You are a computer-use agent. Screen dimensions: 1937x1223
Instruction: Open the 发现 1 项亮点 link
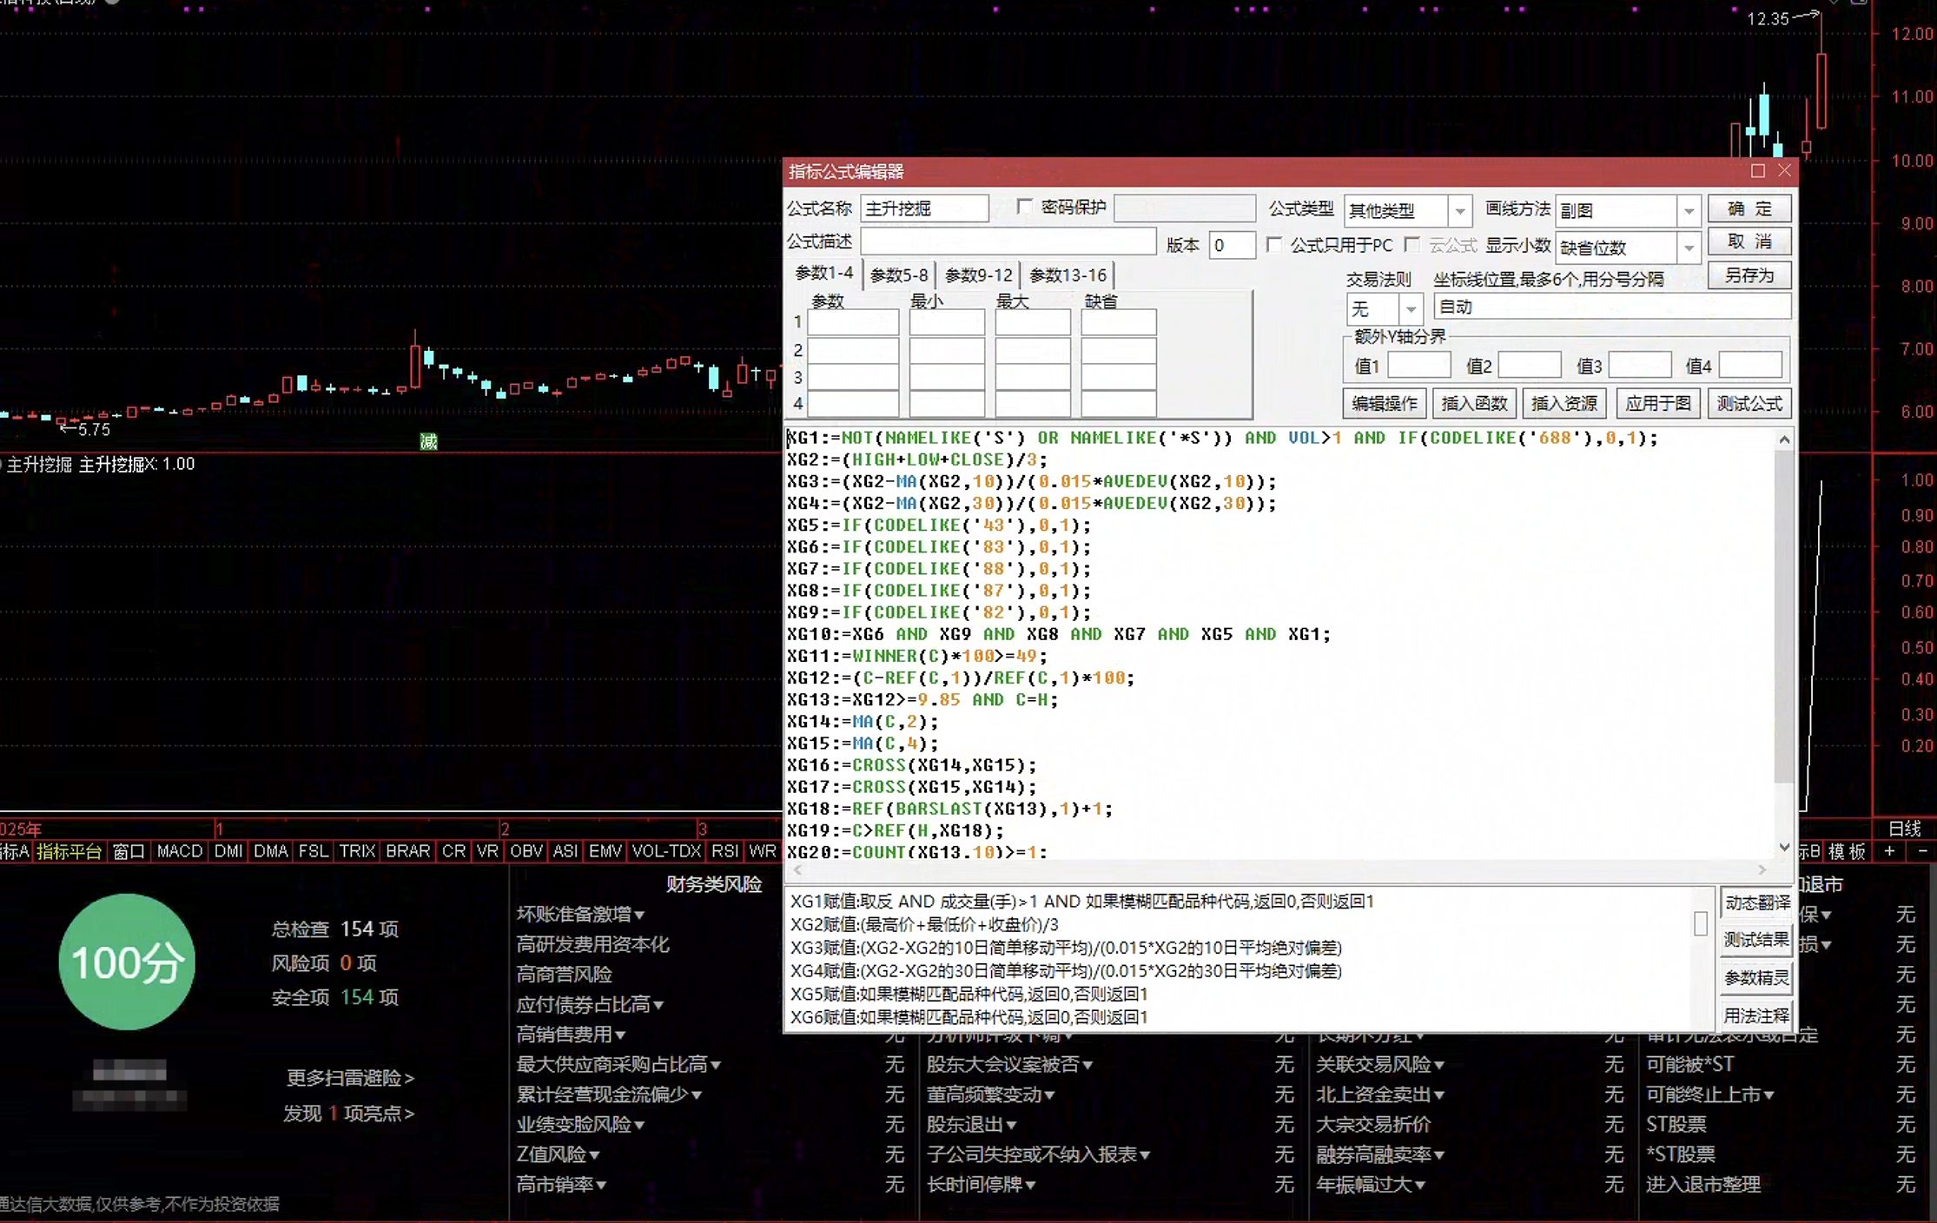(x=348, y=1114)
